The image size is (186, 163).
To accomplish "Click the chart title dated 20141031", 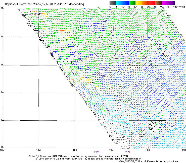I will coord(44,4).
